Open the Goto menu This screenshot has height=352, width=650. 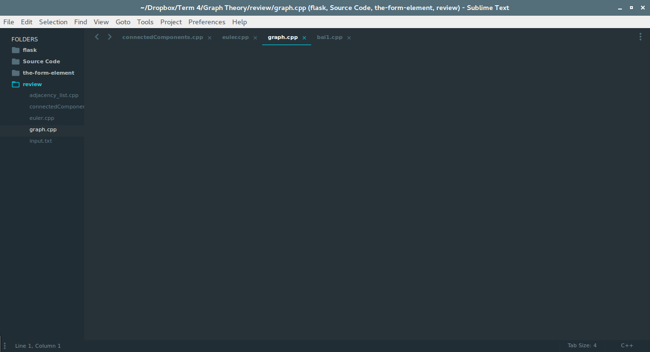[123, 22]
